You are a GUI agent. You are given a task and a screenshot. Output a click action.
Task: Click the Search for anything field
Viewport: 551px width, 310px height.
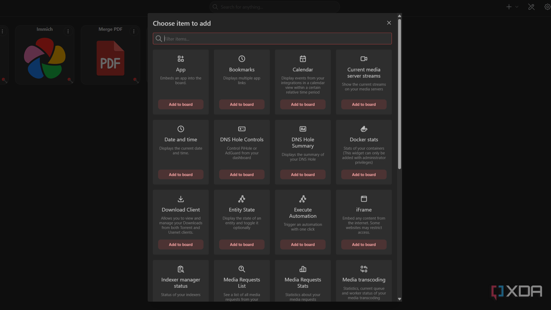274,7
